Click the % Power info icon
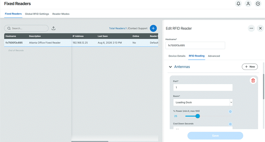The width and height of the screenshot is (265, 142). (230, 111)
